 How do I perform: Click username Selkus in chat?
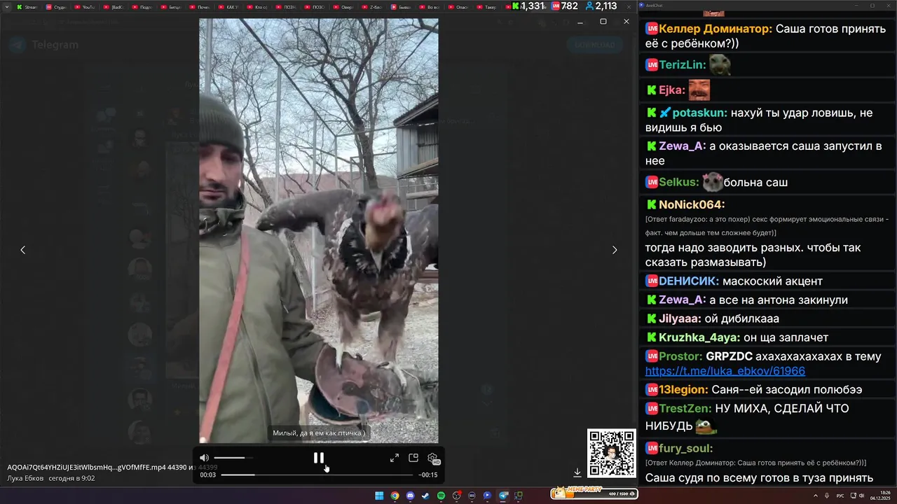coord(678,182)
